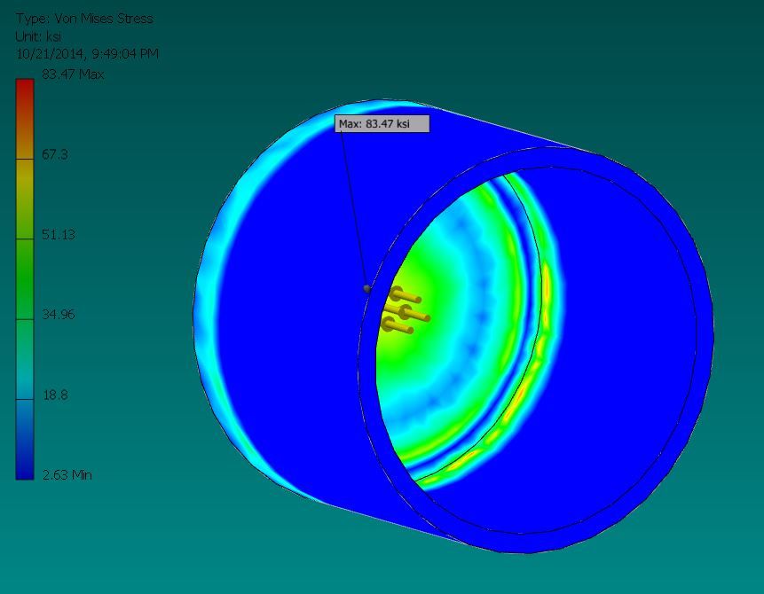The width and height of the screenshot is (764, 594).
Task: Click the '34.96' legend value
Action: pyautogui.click(x=59, y=315)
